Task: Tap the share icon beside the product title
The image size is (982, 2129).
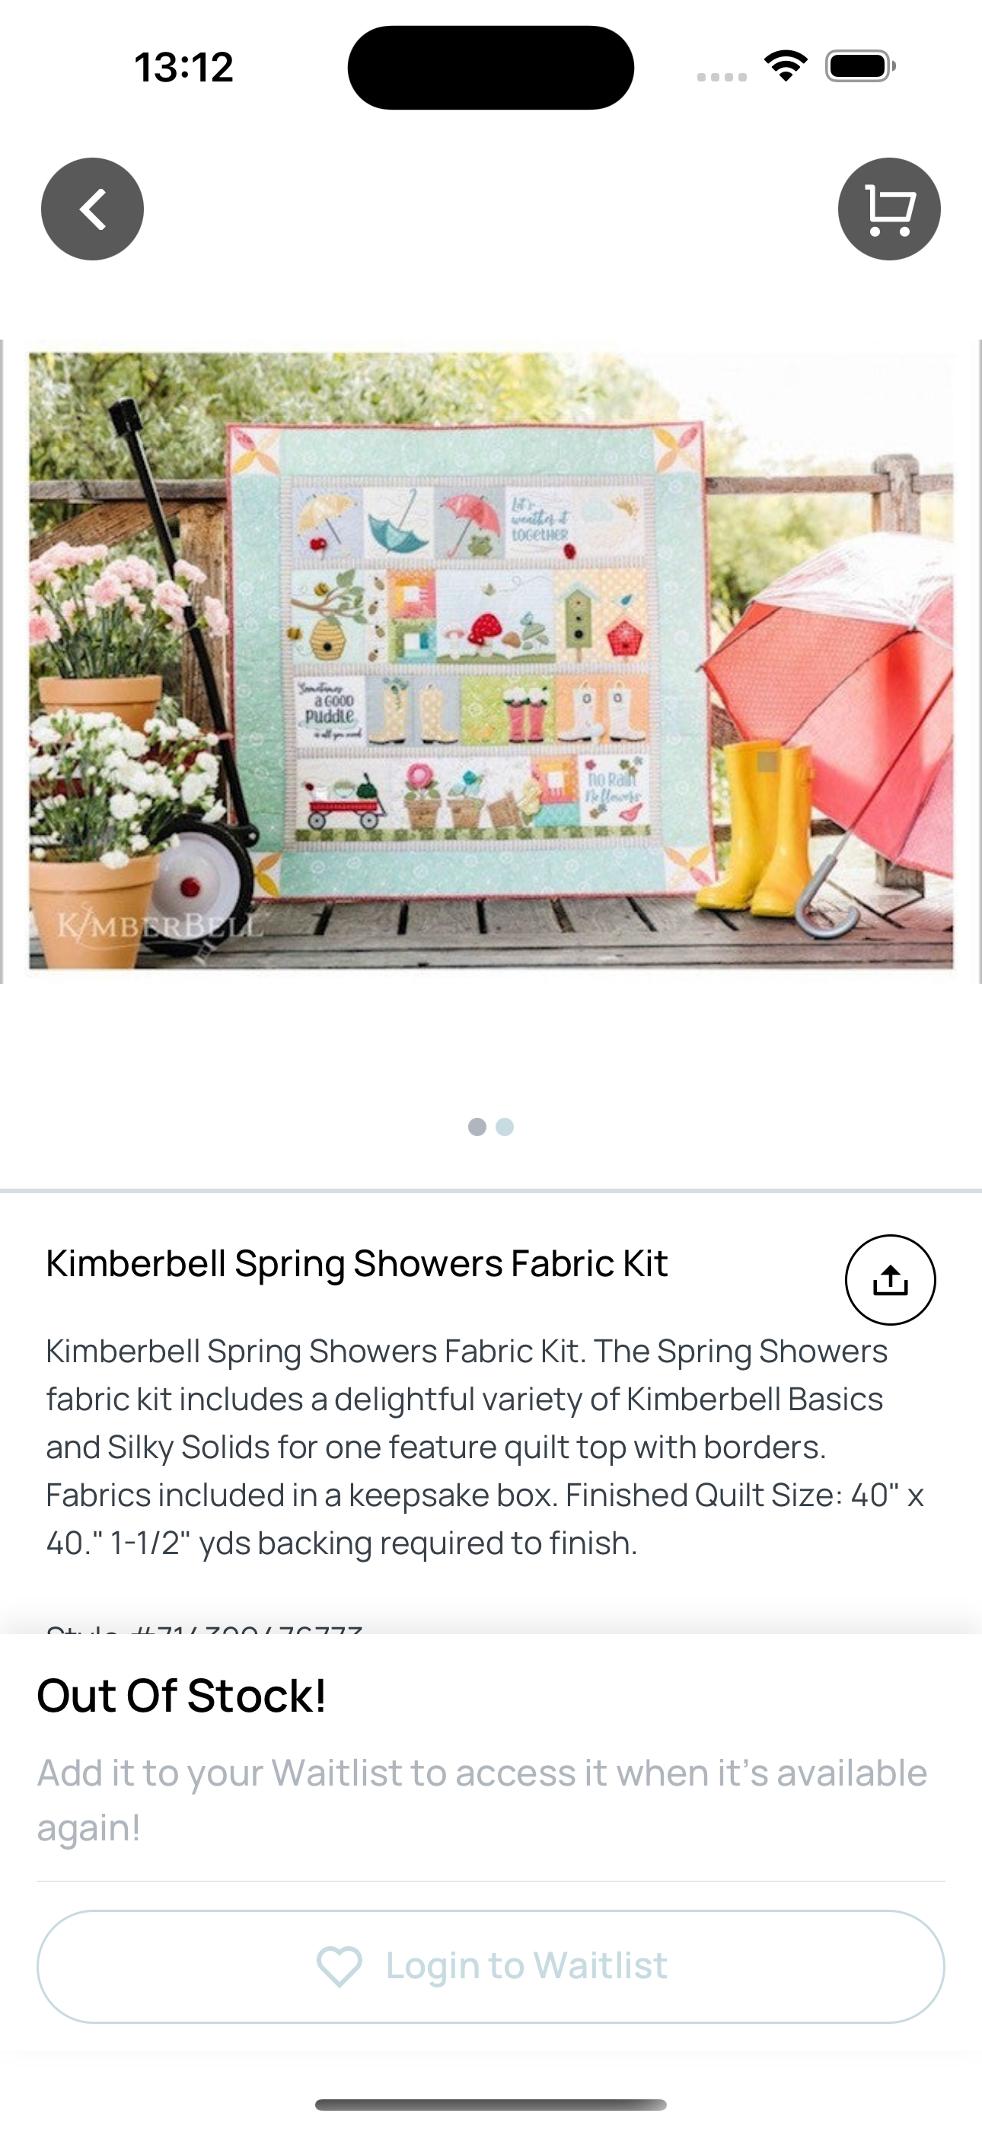Action: [890, 1279]
